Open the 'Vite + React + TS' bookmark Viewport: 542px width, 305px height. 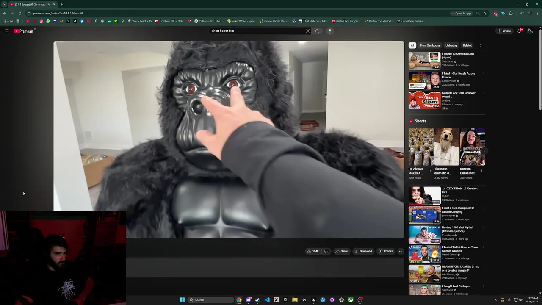coord(139,21)
